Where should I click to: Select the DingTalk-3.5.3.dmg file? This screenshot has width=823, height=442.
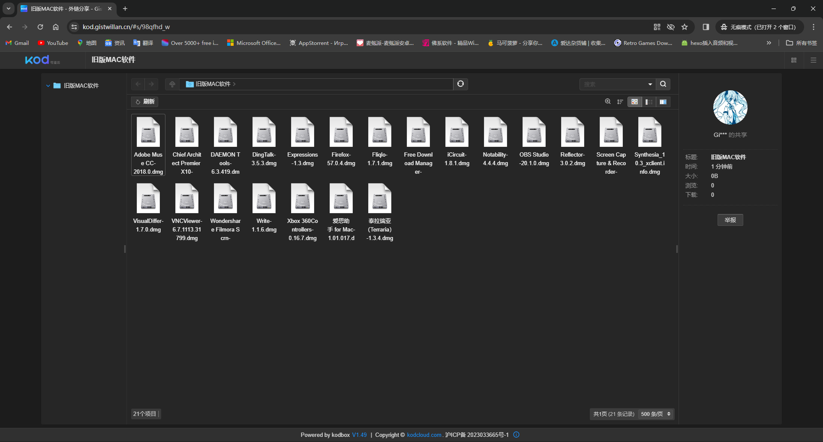tap(264, 141)
